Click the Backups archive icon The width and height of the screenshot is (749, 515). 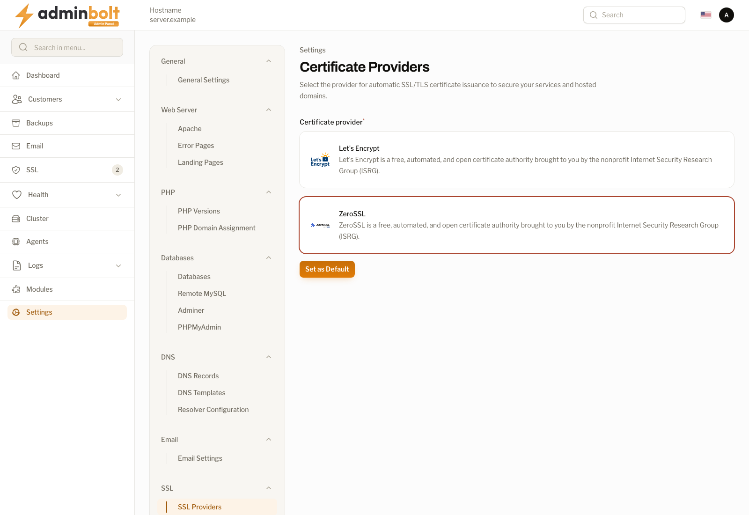coord(16,123)
